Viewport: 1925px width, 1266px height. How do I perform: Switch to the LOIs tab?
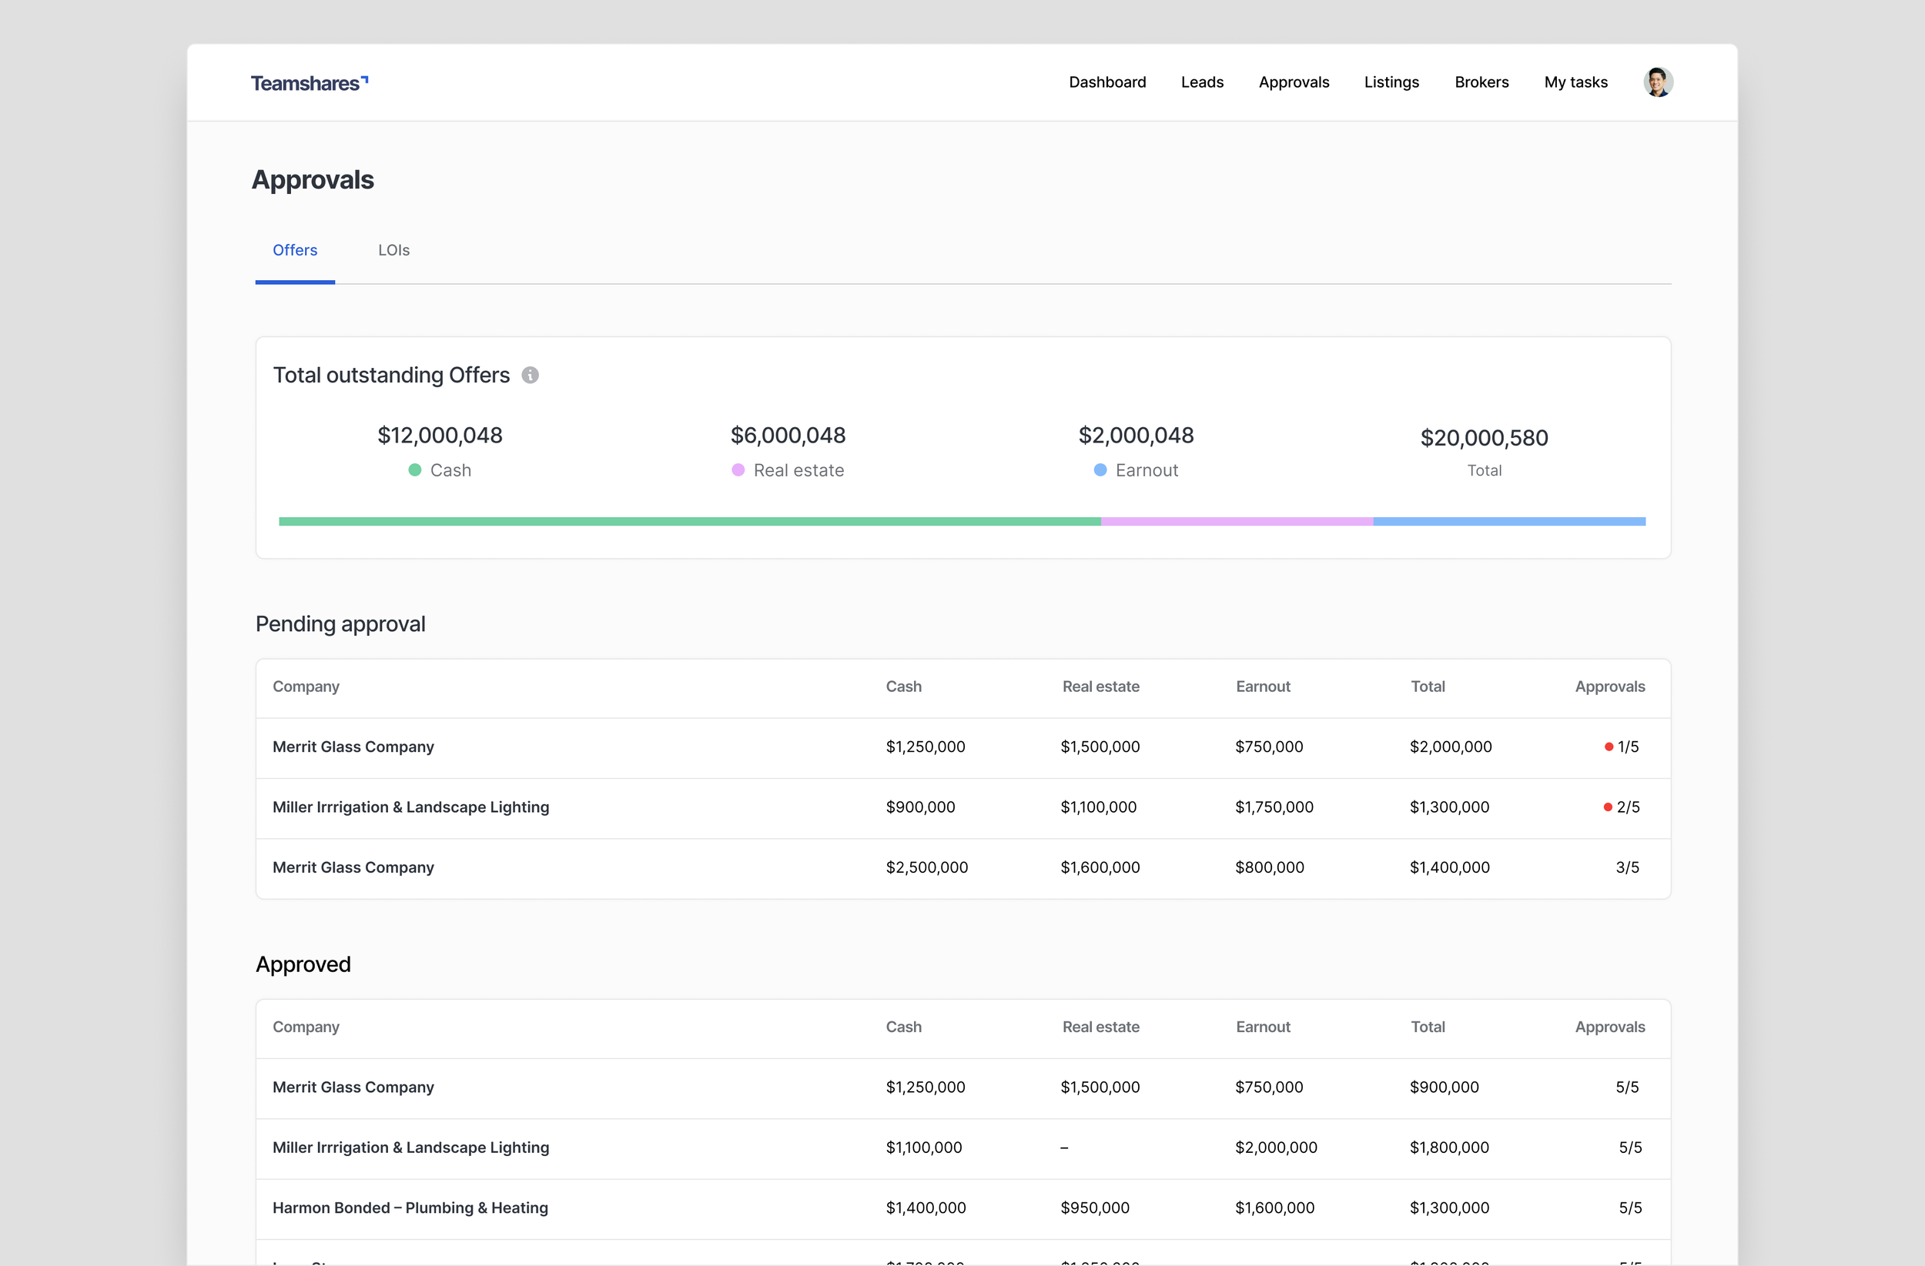pyautogui.click(x=394, y=251)
